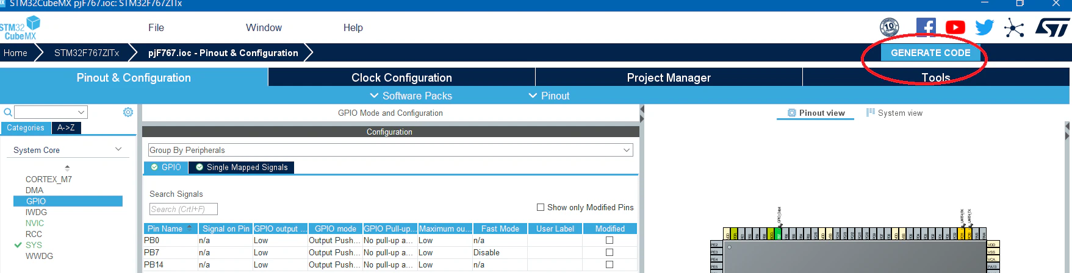Click the collapse arrows above CORTEX_M7
This screenshot has height=273, width=1072.
coord(67,167)
